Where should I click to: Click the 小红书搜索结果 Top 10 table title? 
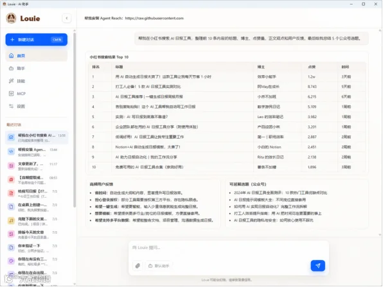point(109,57)
